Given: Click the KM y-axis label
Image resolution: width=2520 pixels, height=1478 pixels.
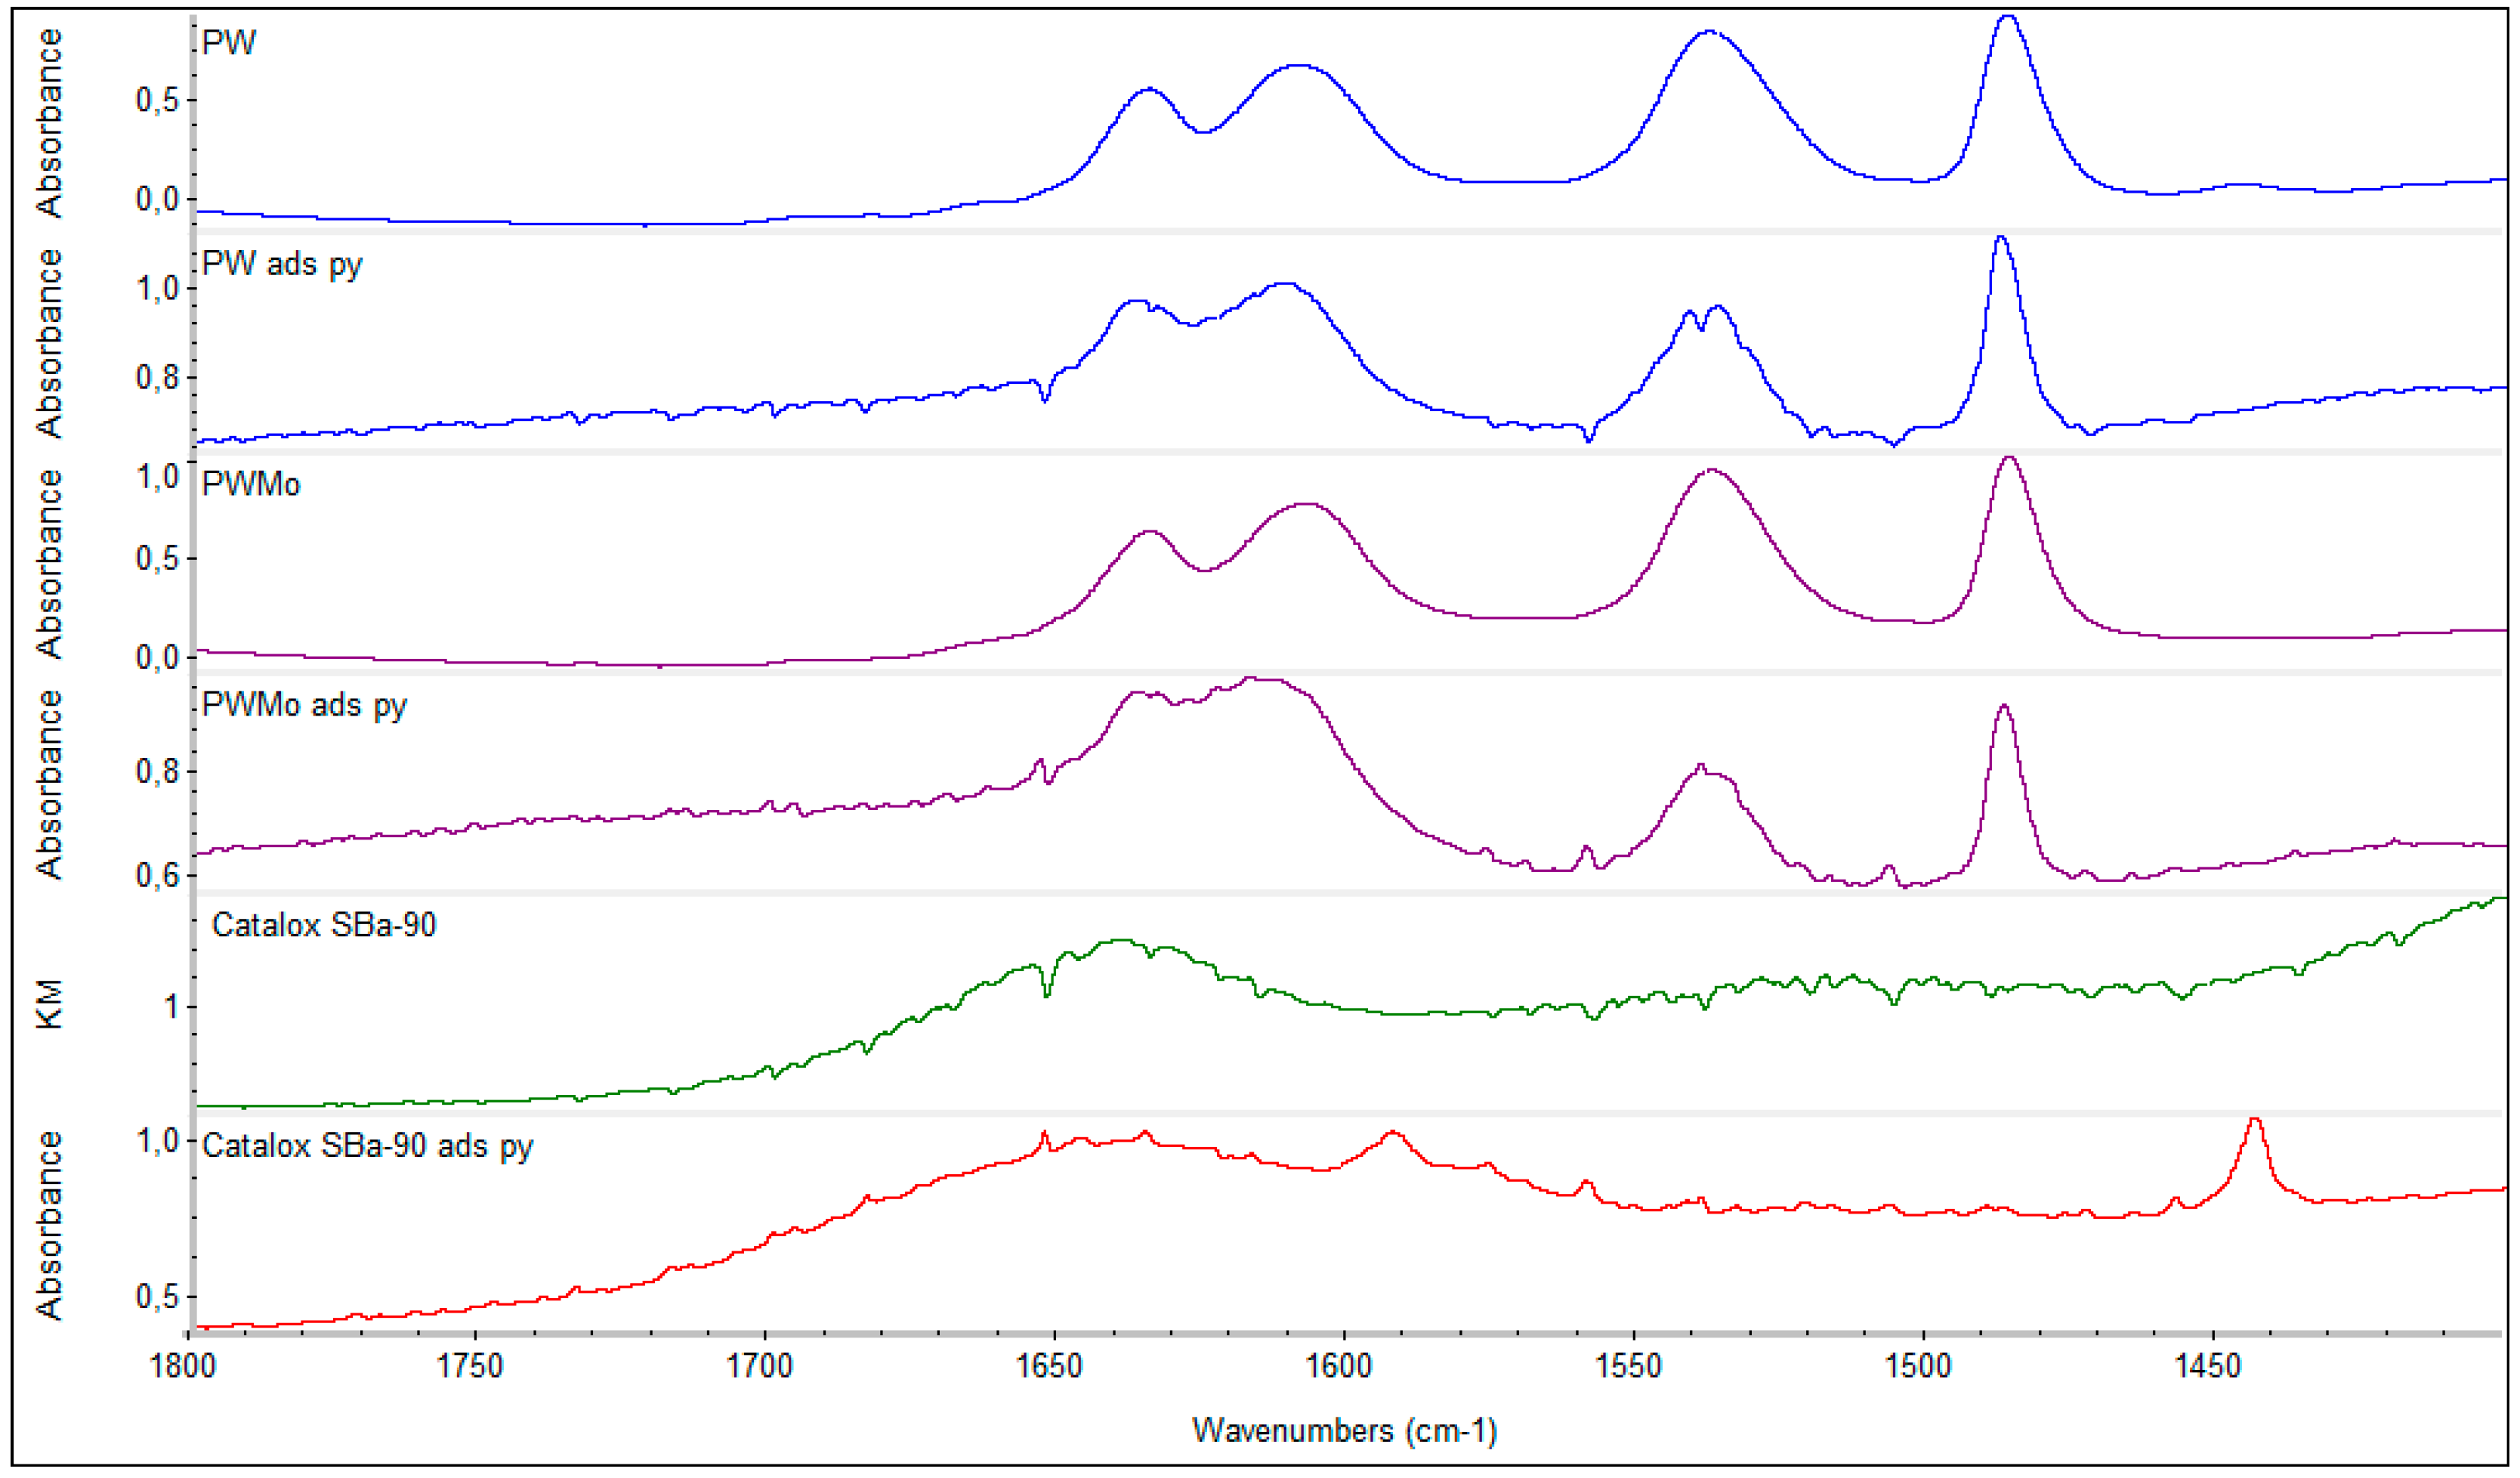Looking at the screenshot, I should (x=49, y=1004).
